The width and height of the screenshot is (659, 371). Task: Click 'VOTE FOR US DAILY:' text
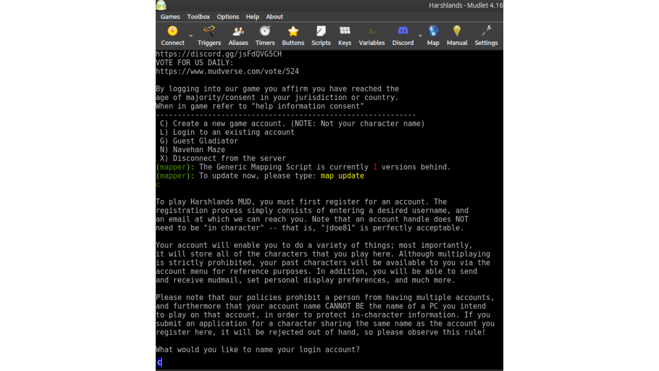click(x=195, y=62)
